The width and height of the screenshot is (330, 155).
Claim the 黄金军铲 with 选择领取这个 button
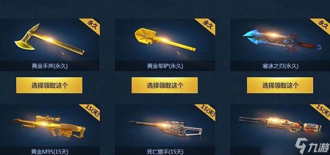[x=164, y=85]
